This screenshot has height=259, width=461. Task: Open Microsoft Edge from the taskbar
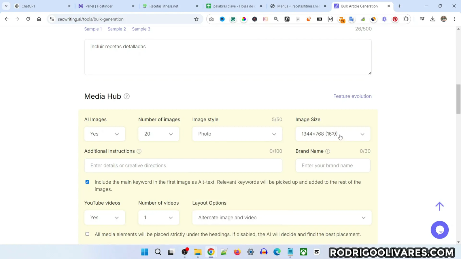pyautogui.click(x=277, y=252)
